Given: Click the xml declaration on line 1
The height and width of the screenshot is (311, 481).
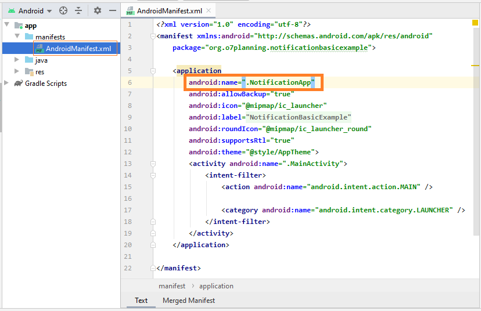Looking at the screenshot, I should click(234, 24).
